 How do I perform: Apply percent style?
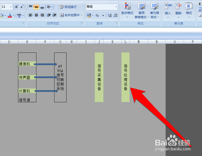coord(97,15)
